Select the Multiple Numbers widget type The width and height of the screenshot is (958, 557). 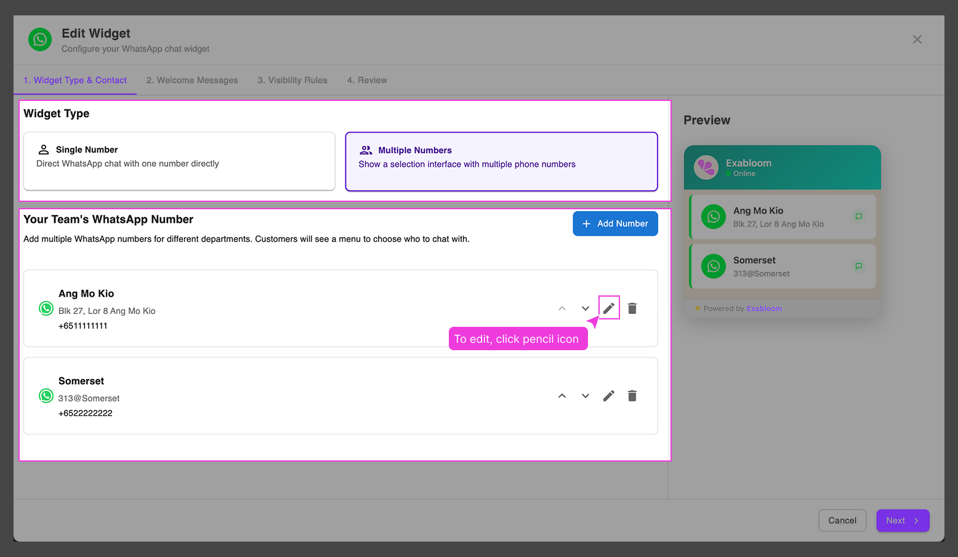coord(501,161)
